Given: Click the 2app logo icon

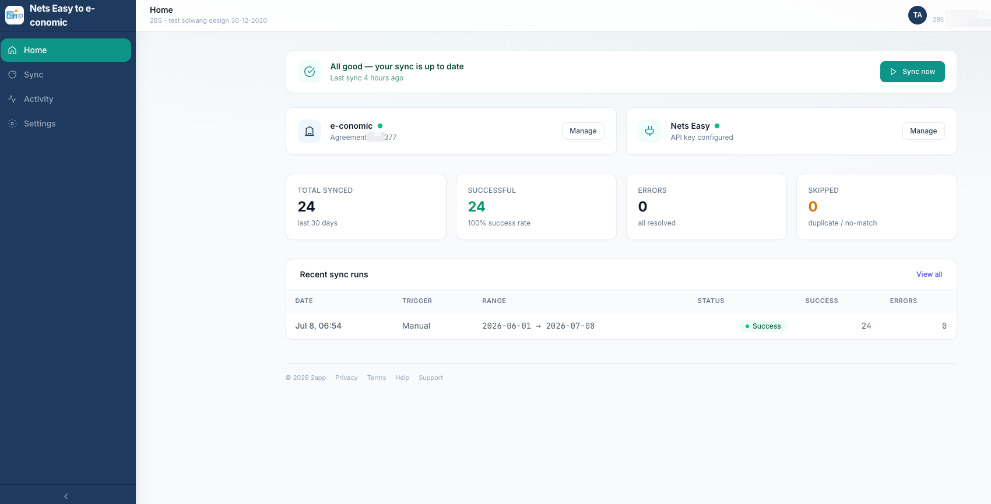Looking at the screenshot, I should tap(15, 15).
